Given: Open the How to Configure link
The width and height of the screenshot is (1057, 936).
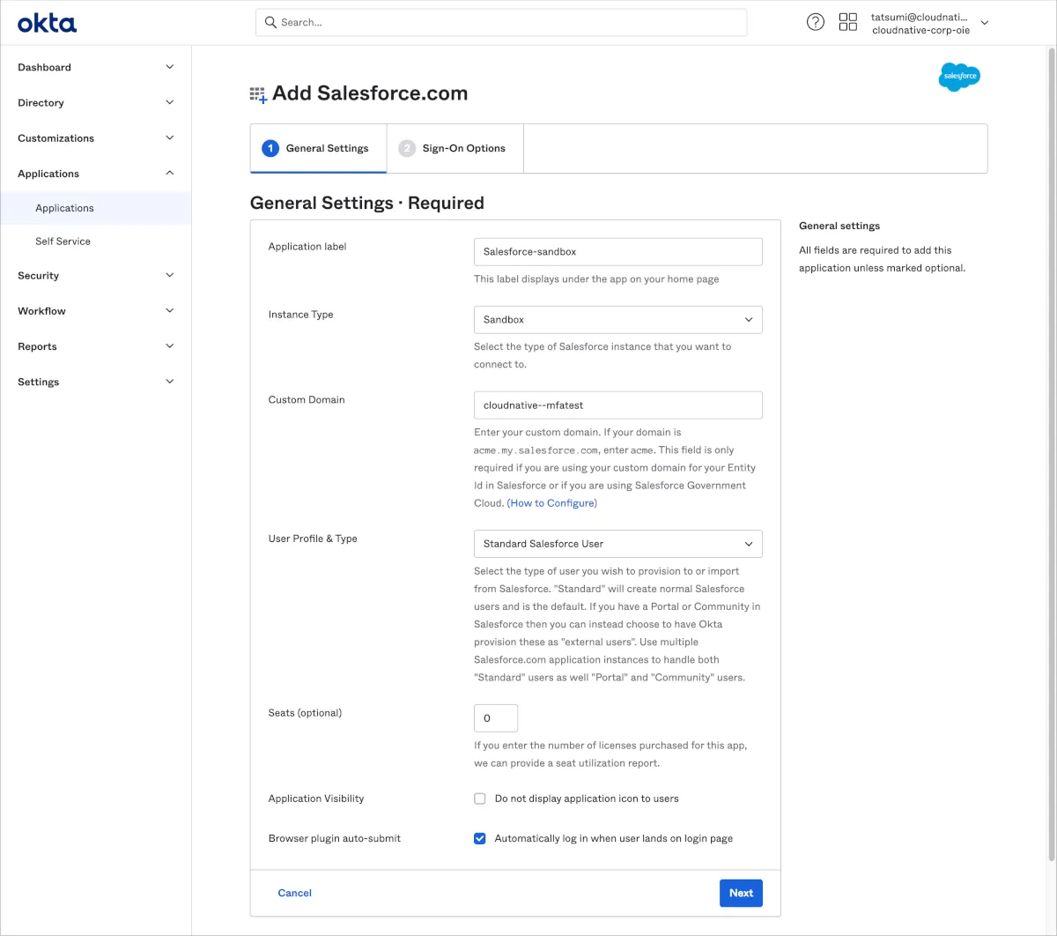Looking at the screenshot, I should click(552, 503).
